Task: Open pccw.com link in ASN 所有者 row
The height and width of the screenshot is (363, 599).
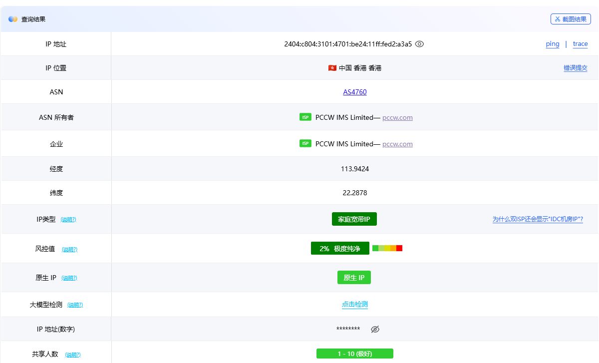Action: [x=397, y=117]
